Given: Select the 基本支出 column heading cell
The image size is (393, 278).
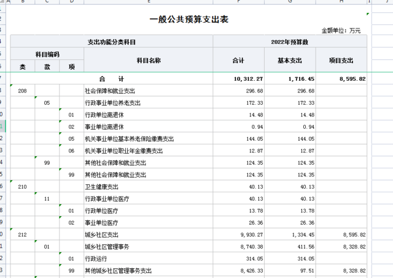Looking at the screenshot, I should coord(290,60).
